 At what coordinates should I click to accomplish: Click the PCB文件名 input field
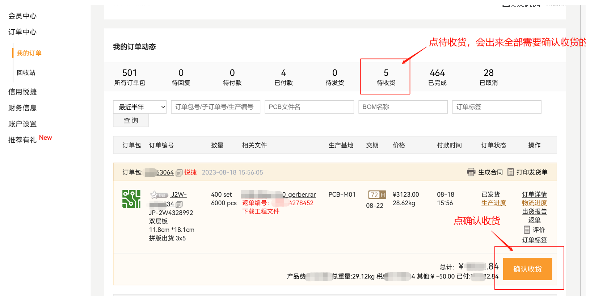(x=309, y=107)
